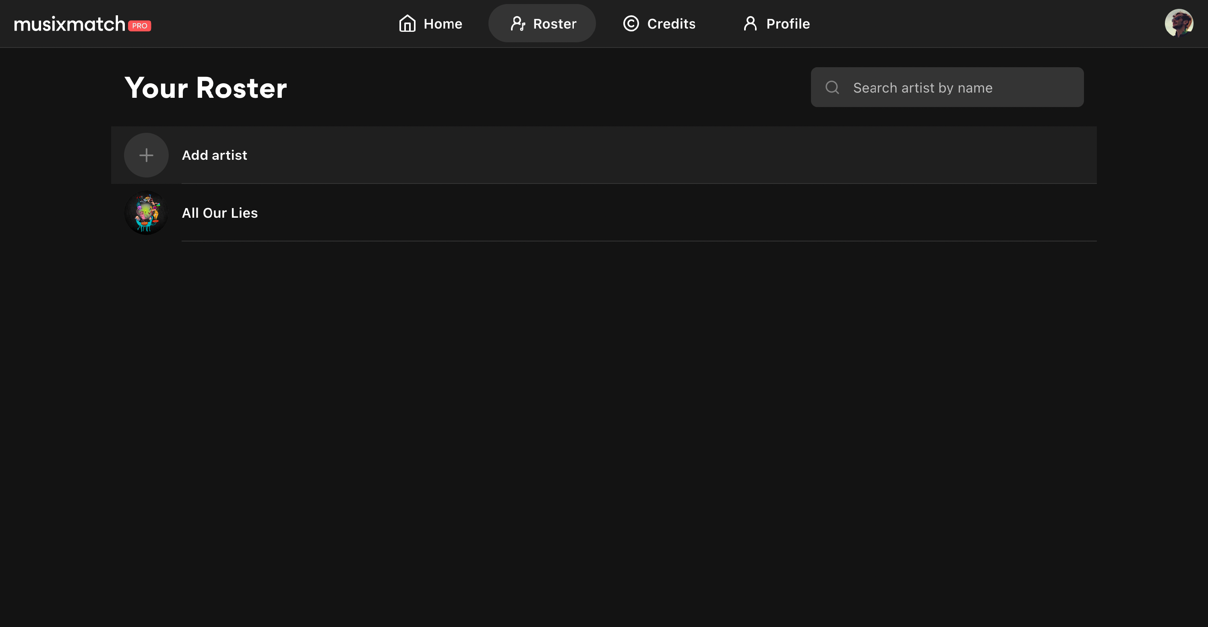Open the user avatar menu

[x=1179, y=23]
